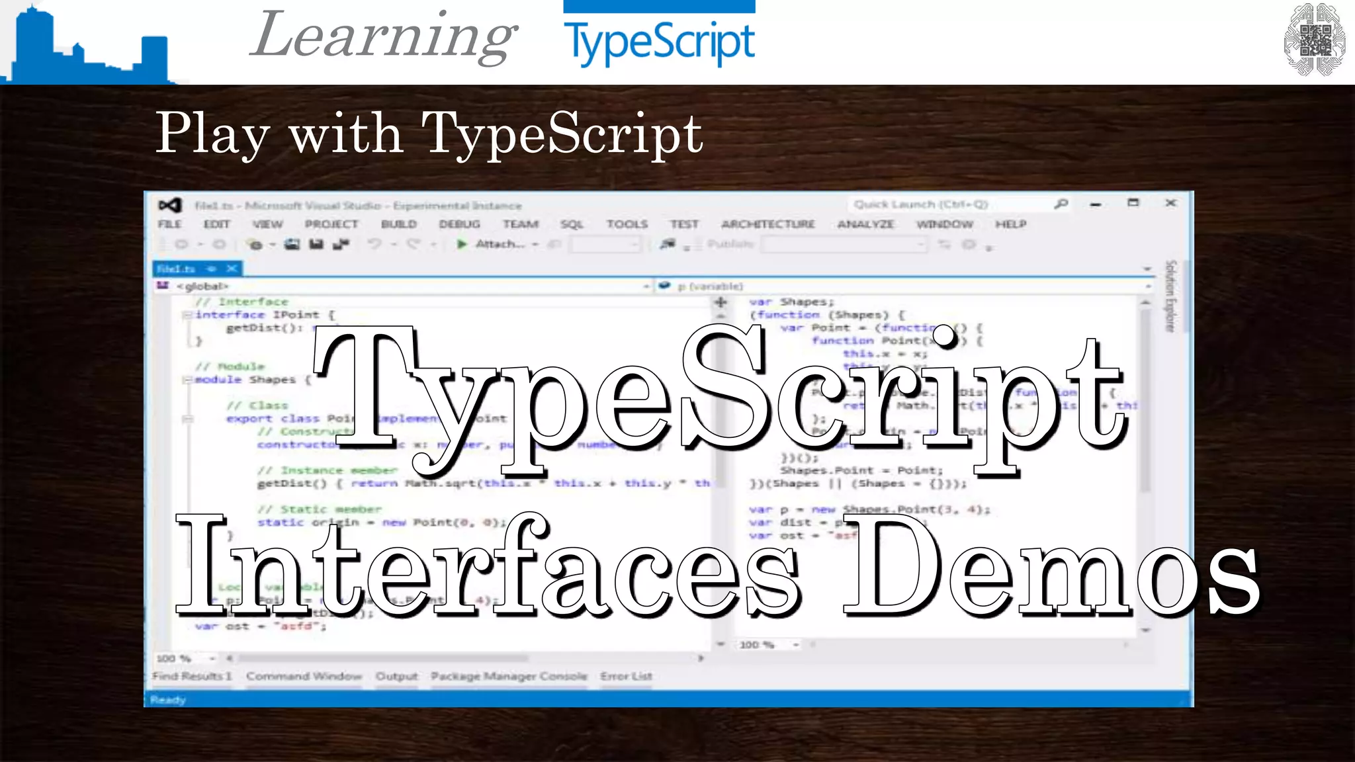This screenshot has width=1355, height=762.
Task: Open the PROJECT menu
Action: pyautogui.click(x=331, y=224)
